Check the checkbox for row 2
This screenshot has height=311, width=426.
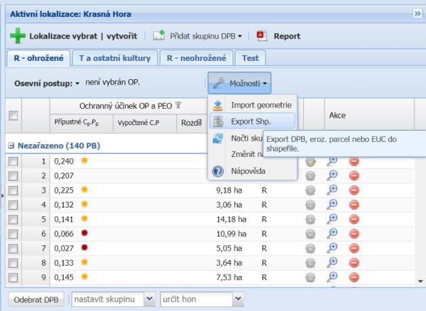13,176
